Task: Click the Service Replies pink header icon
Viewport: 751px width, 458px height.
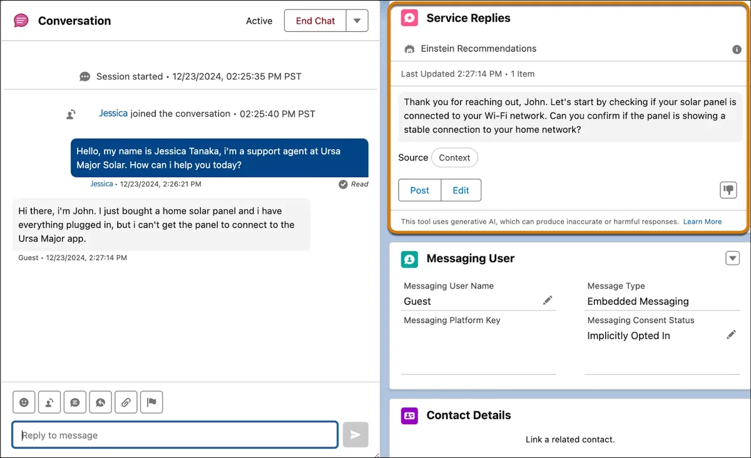Action: tap(409, 18)
